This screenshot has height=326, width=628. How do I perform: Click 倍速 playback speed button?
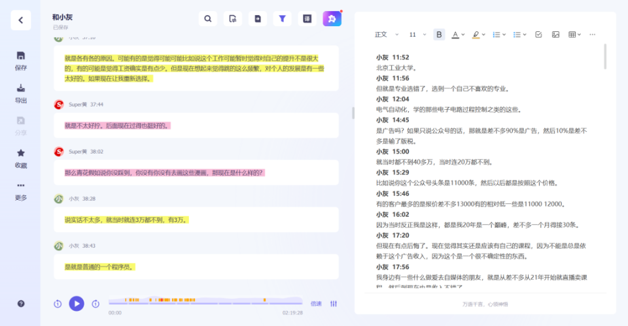[x=316, y=303]
